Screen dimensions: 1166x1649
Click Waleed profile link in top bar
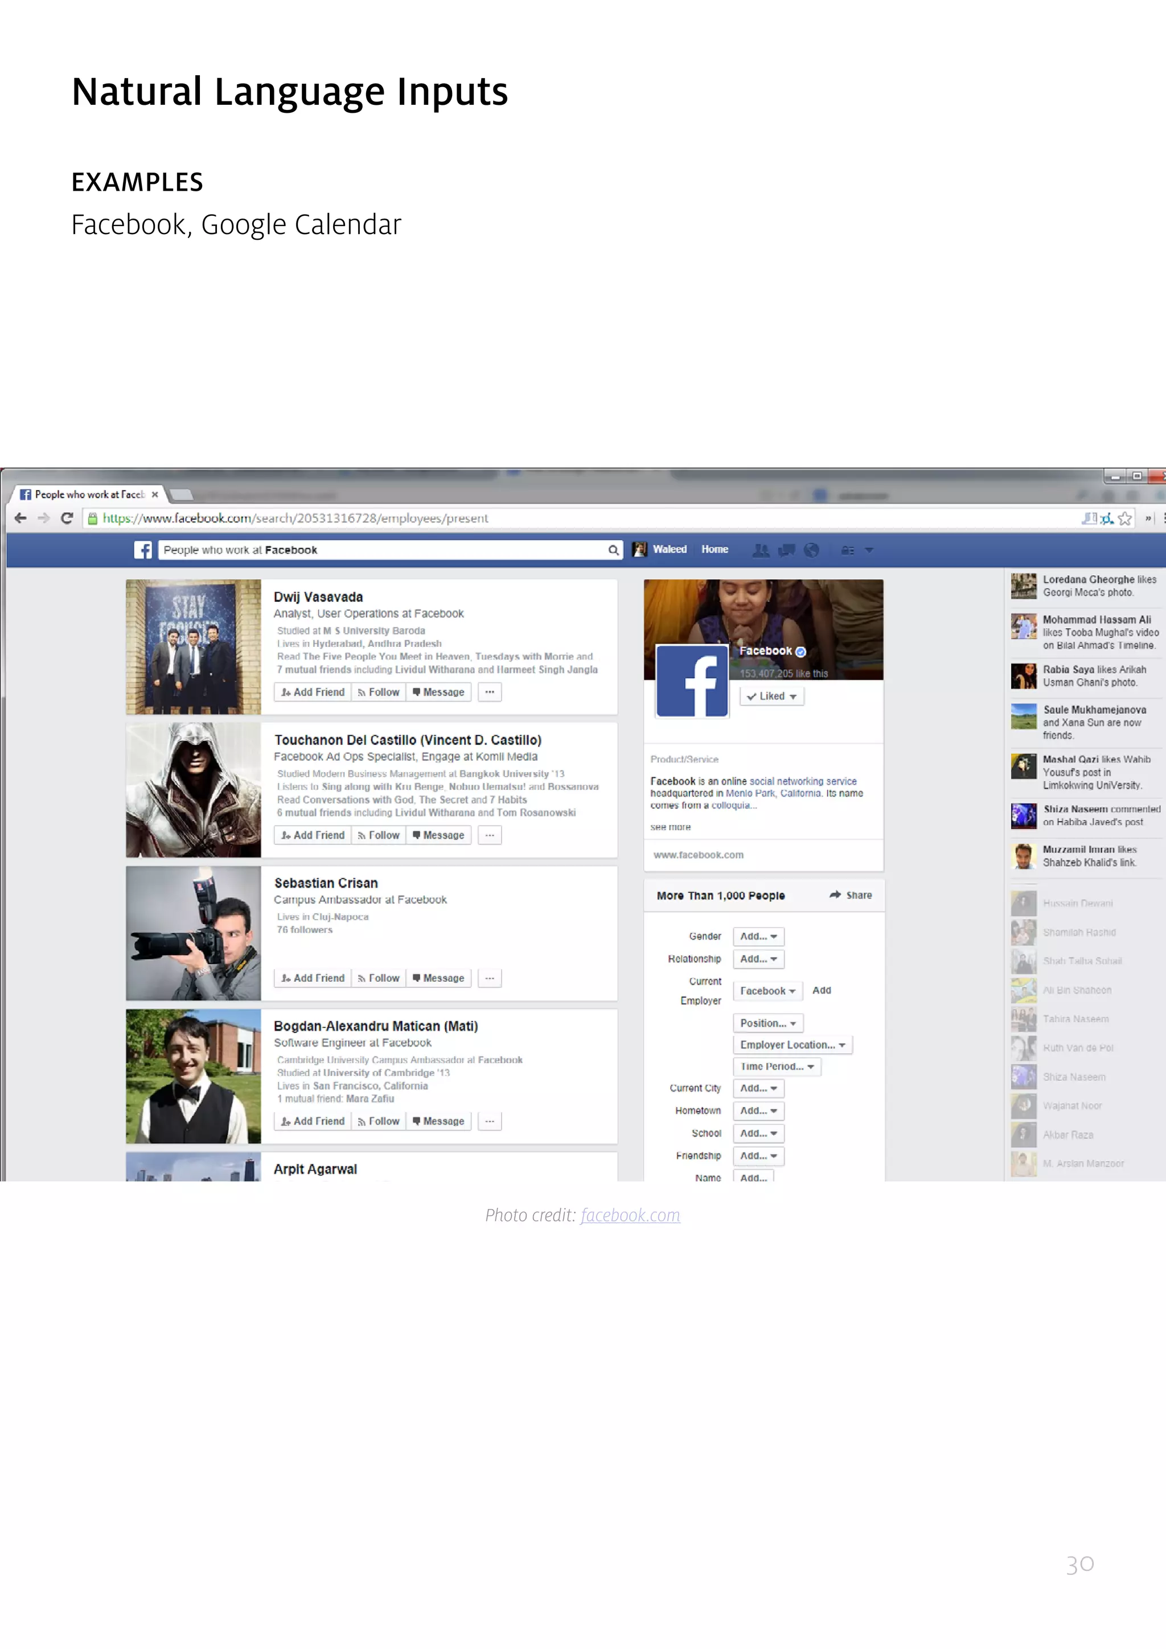coord(660,549)
